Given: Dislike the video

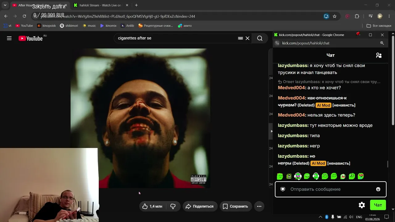Looking at the screenshot, I should tap(173, 206).
